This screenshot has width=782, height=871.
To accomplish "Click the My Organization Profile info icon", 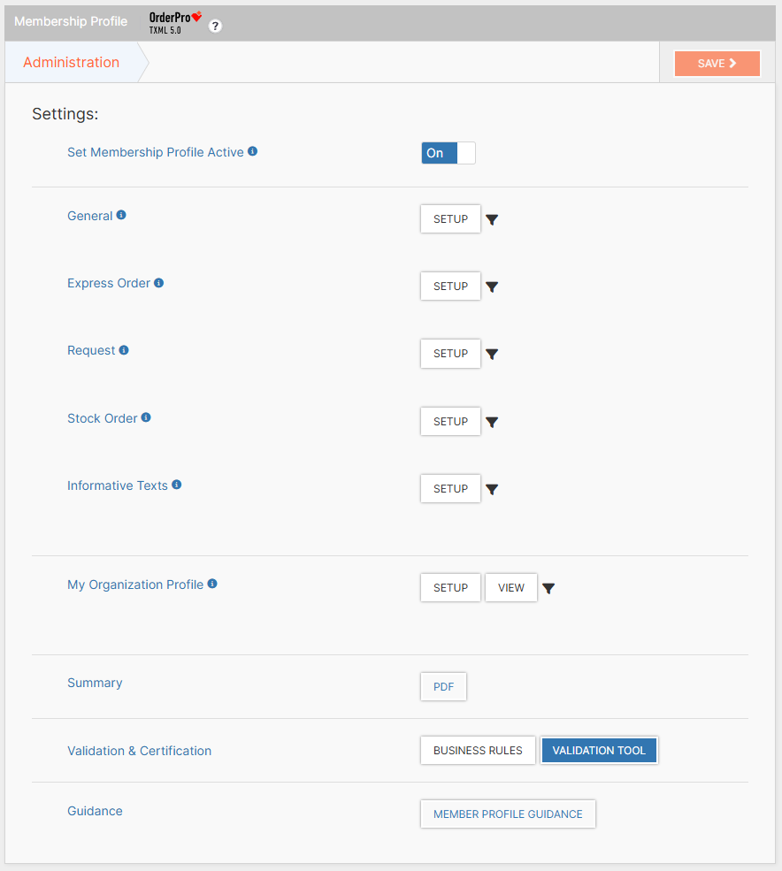I will coord(211,584).
